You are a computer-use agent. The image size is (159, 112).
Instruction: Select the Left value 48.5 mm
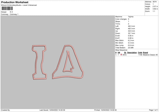click(131, 26)
